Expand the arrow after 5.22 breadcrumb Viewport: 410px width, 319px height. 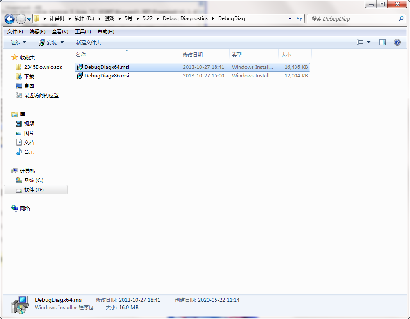(x=158, y=19)
